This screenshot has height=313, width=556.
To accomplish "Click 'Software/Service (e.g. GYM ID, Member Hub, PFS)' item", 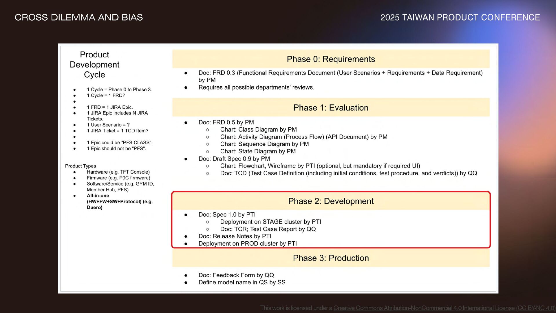I will [x=120, y=187].
